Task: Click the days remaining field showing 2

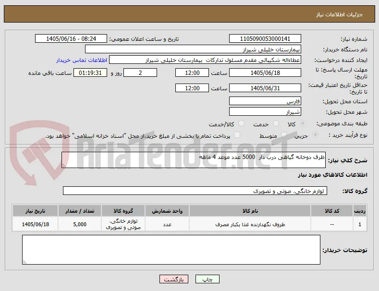Action: click(x=140, y=73)
